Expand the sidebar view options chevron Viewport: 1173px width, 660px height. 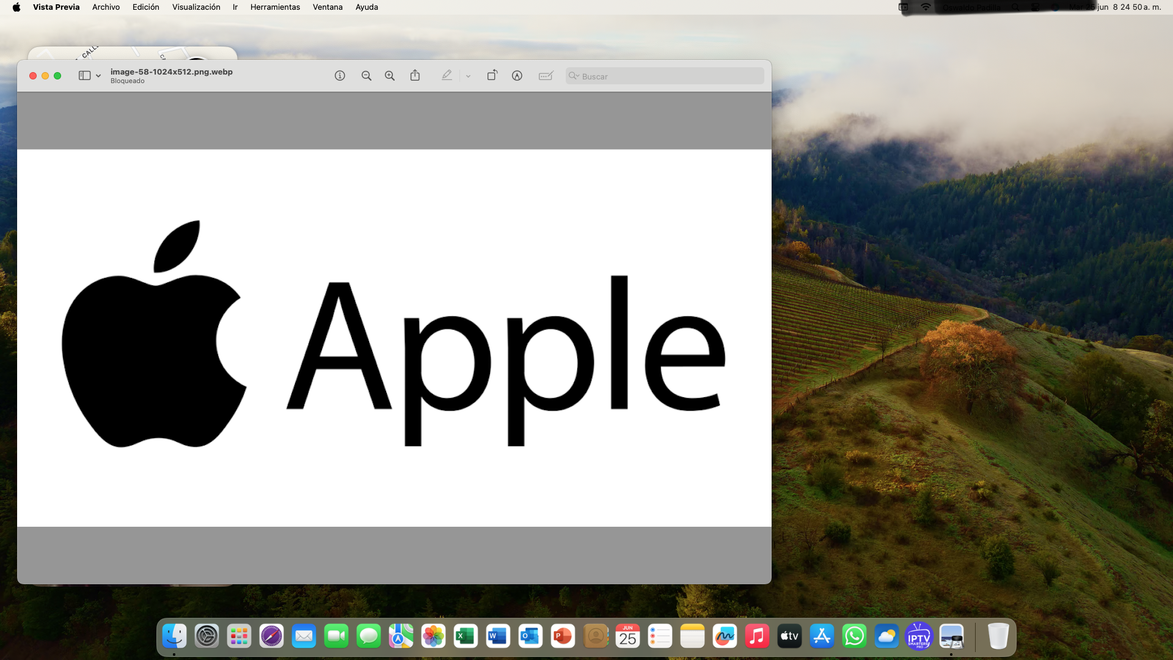pos(98,76)
